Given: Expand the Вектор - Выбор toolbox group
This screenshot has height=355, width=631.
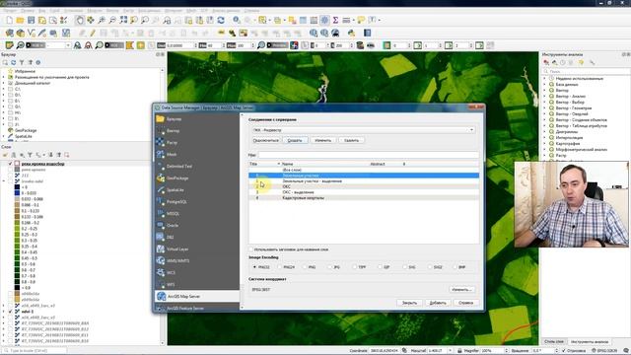Looking at the screenshot, I should click(545, 103).
